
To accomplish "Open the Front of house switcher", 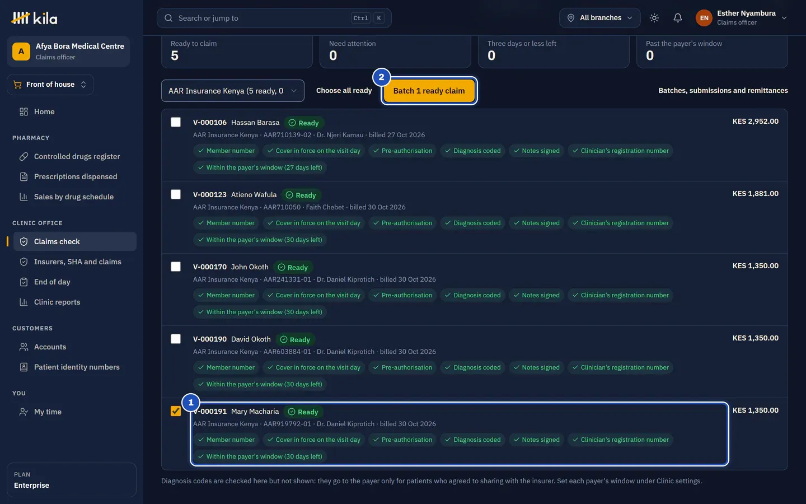I will [50, 85].
